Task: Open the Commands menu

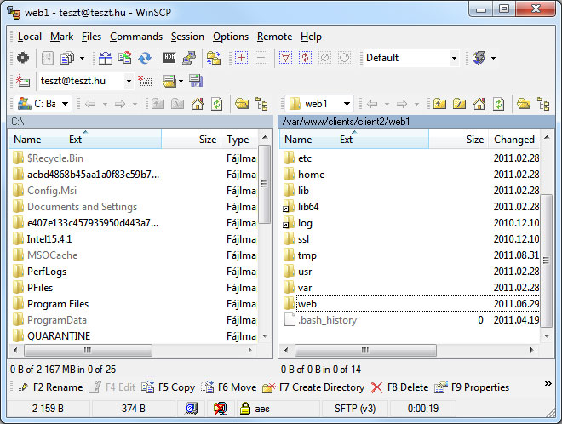Action: (136, 37)
